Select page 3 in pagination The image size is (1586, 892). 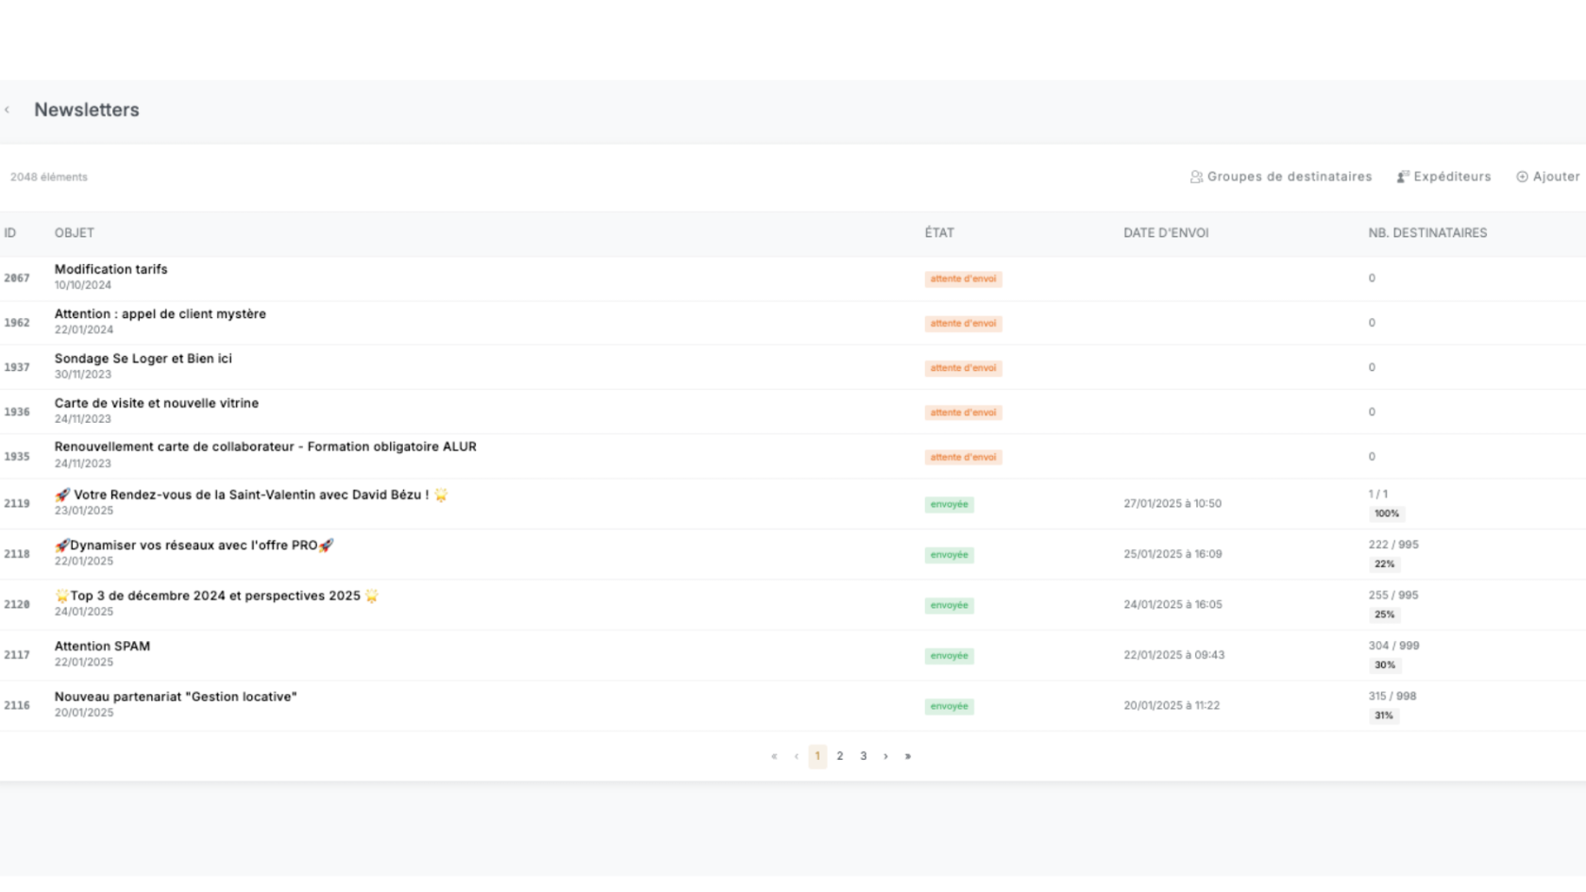click(x=863, y=756)
